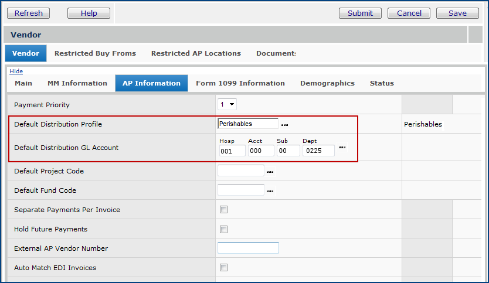Viewport: 489px width, 283px height.
Task: Open the Payment Priority dropdown
Action: tap(227, 105)
